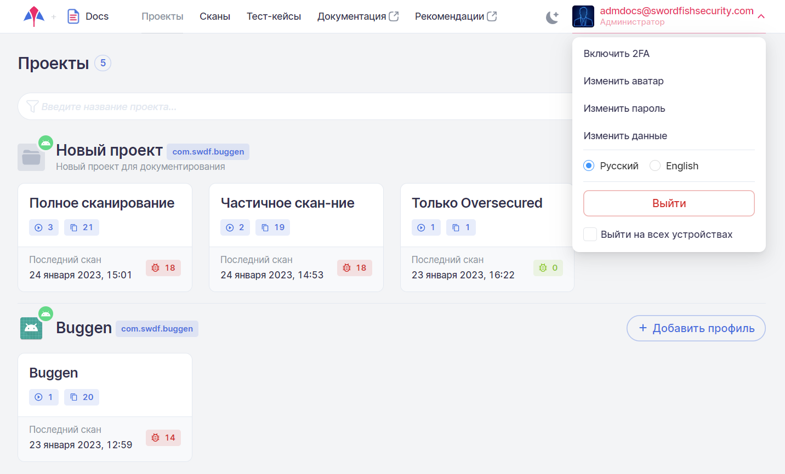
Task: Click the folder icon of Новый проект
Action: click(x=31, y=158)
